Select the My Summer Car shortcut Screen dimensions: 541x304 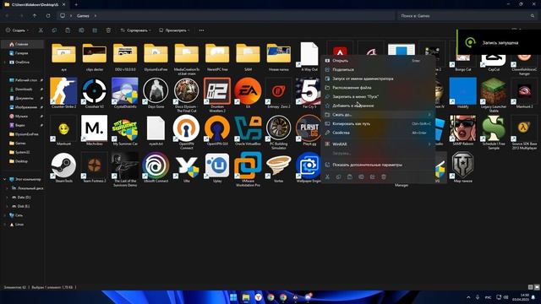(125, 128)
